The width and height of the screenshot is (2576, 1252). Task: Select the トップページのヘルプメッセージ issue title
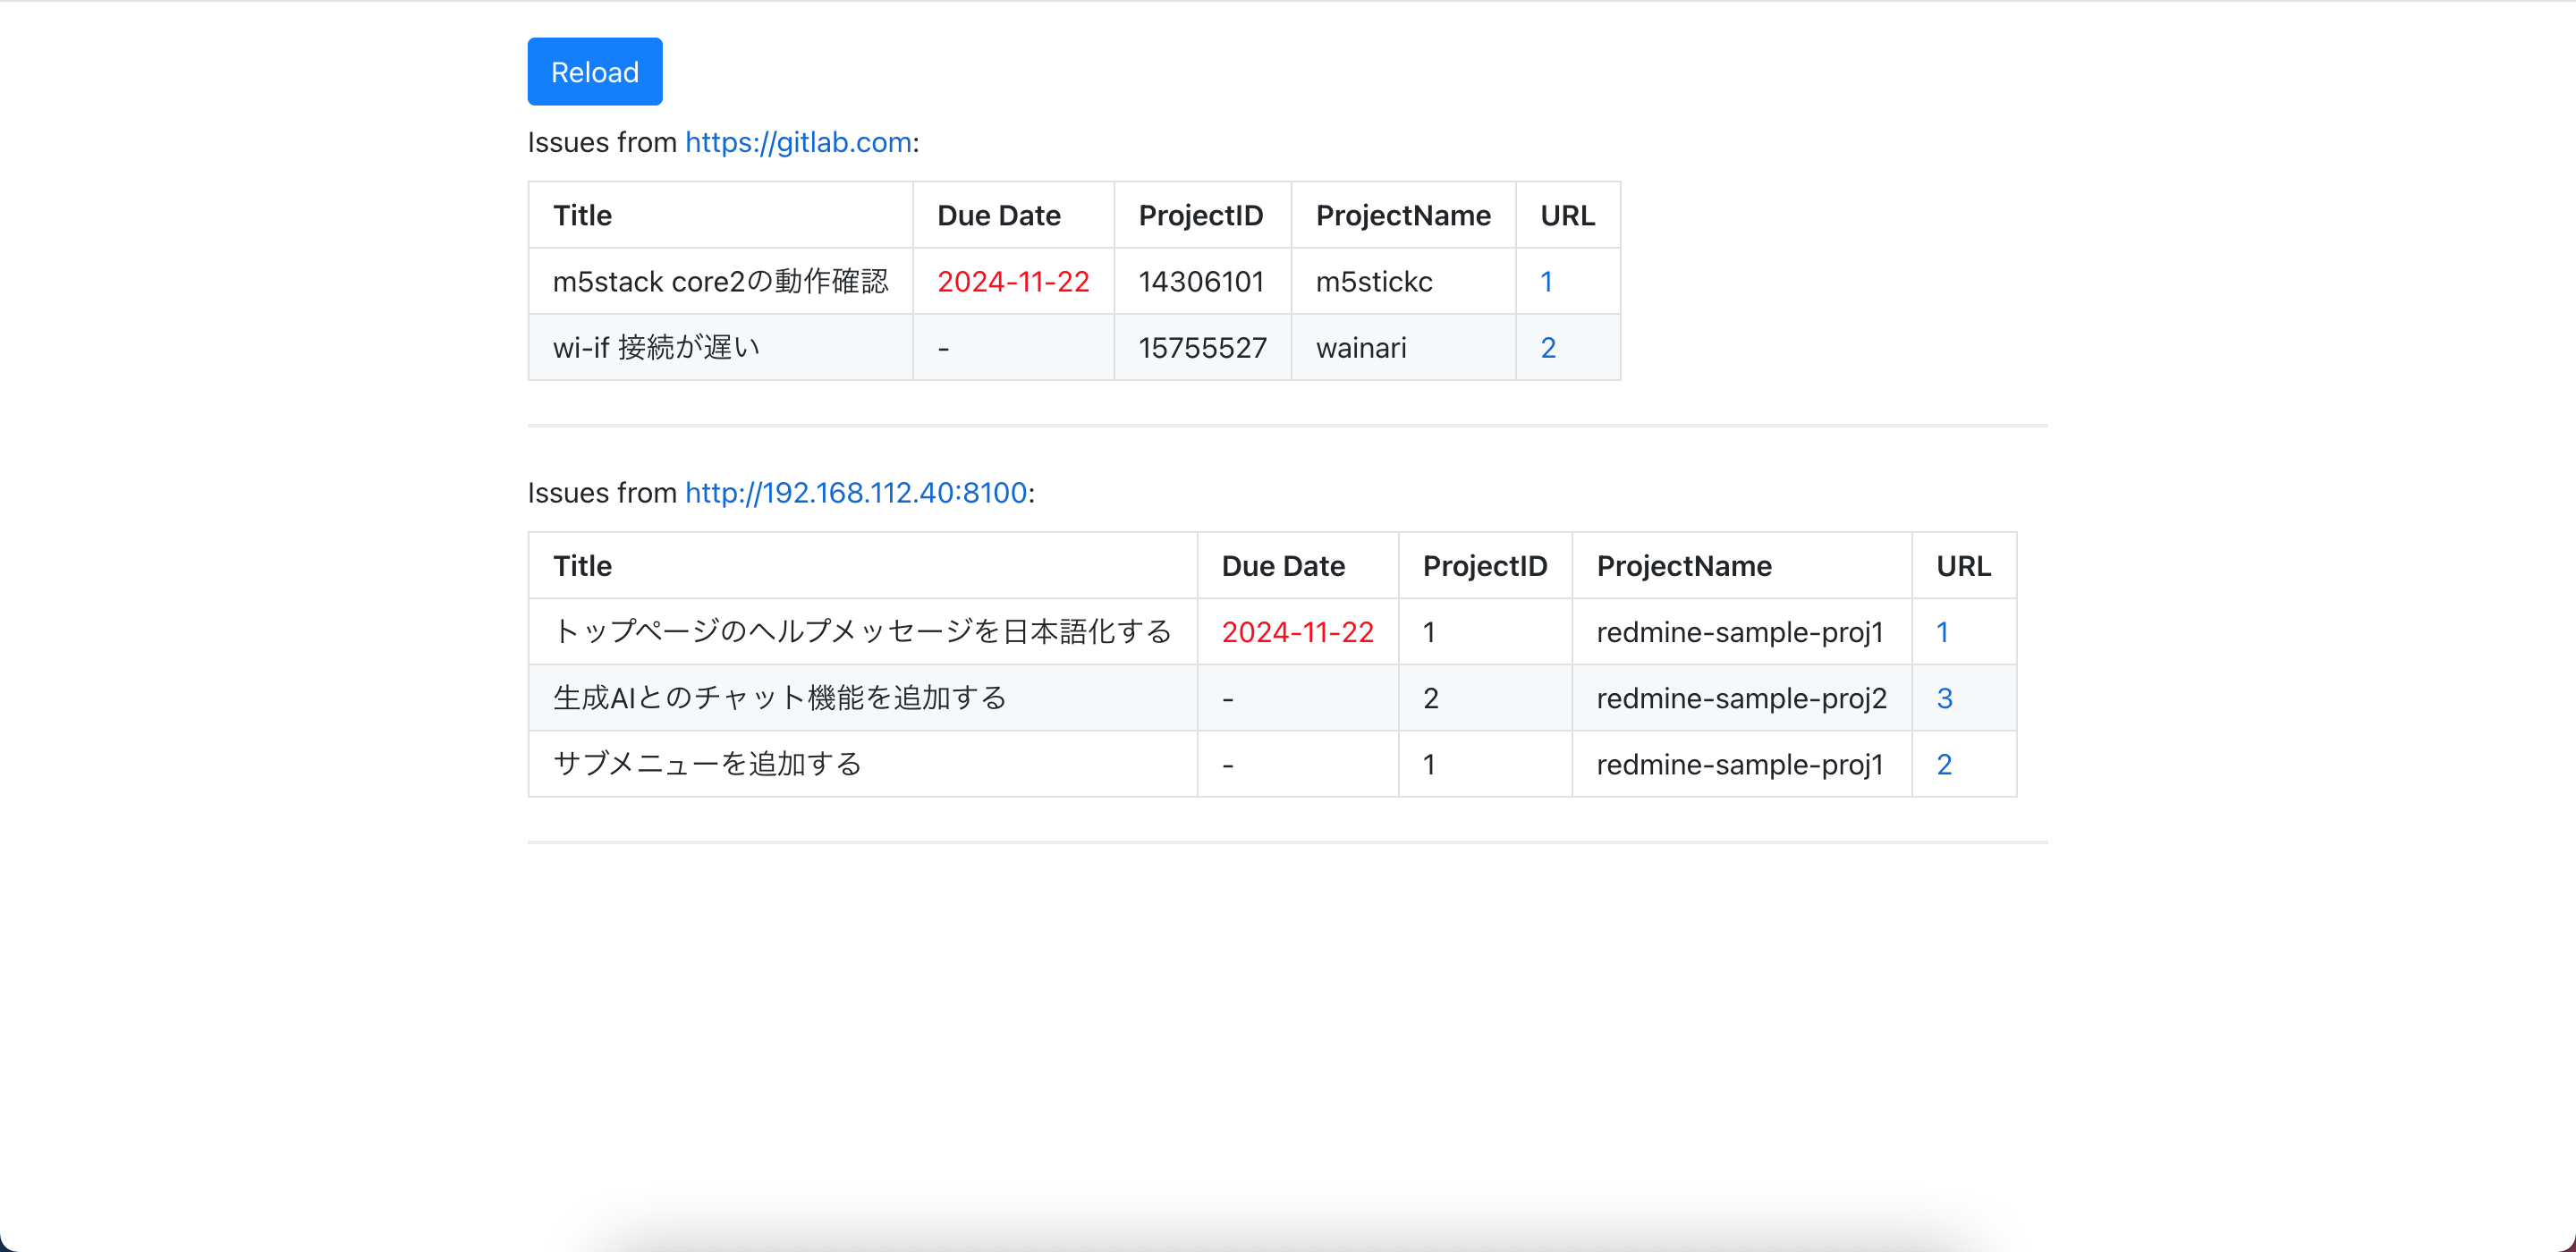[x=862, y=632]
